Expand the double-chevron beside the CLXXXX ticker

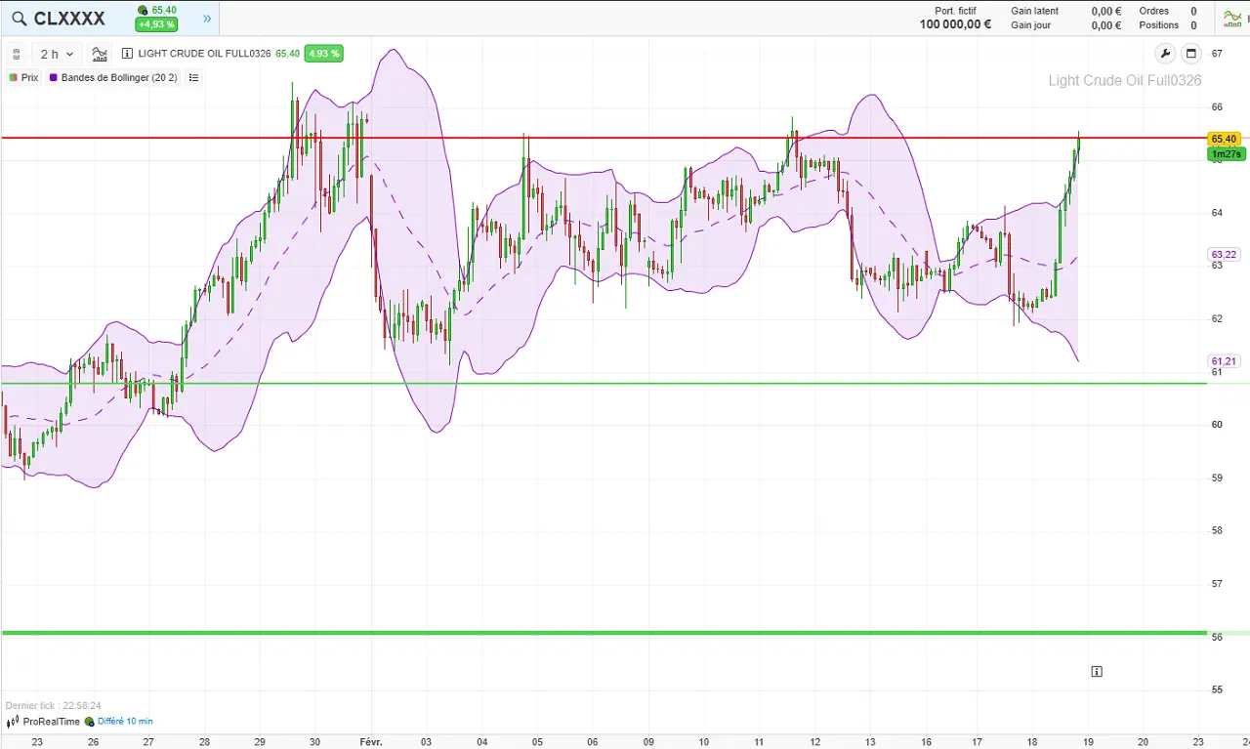tap(206, 18)
